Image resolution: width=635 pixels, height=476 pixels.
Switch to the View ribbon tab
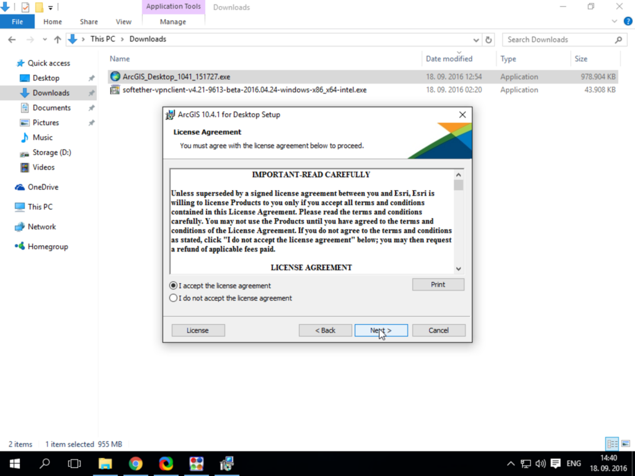123,22
